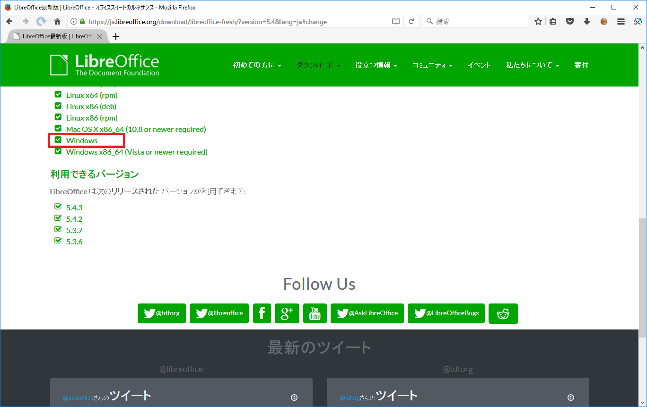Open the イベント nav item
Image resolution: width=647 pixels, height=407 pixels.
pos(479,65)
